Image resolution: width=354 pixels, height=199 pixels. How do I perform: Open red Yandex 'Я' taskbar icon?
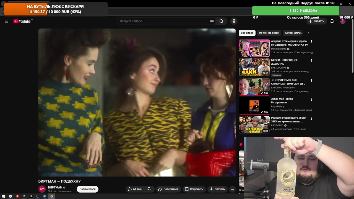(17, 196)
